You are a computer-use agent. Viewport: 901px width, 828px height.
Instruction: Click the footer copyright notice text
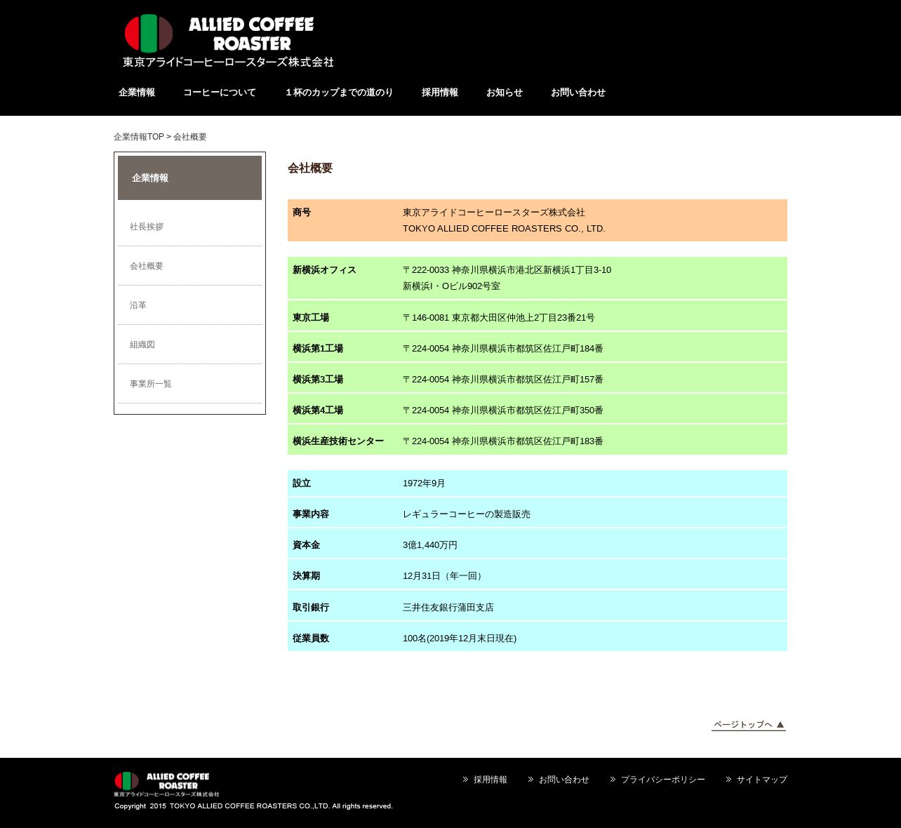pos(253,806)
